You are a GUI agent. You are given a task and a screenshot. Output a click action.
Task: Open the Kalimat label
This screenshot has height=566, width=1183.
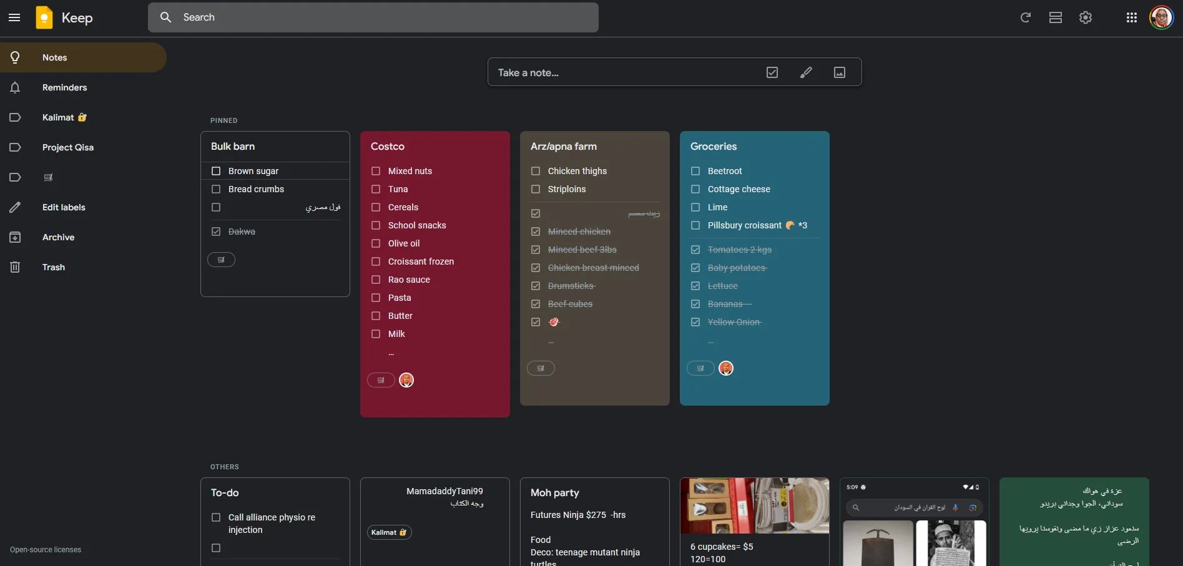pyautogui.click(x=83, y=117)
